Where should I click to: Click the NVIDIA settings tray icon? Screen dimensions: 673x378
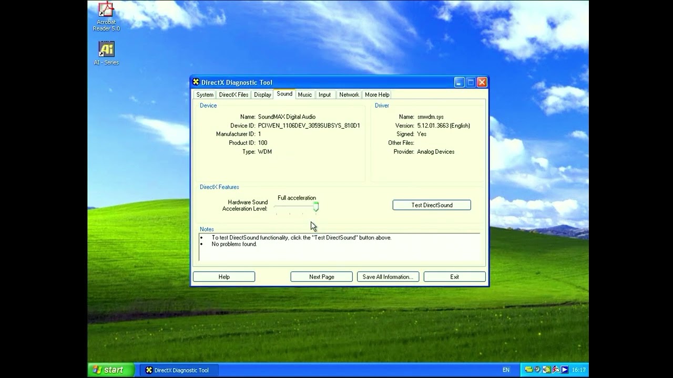[x=547, y=370]
